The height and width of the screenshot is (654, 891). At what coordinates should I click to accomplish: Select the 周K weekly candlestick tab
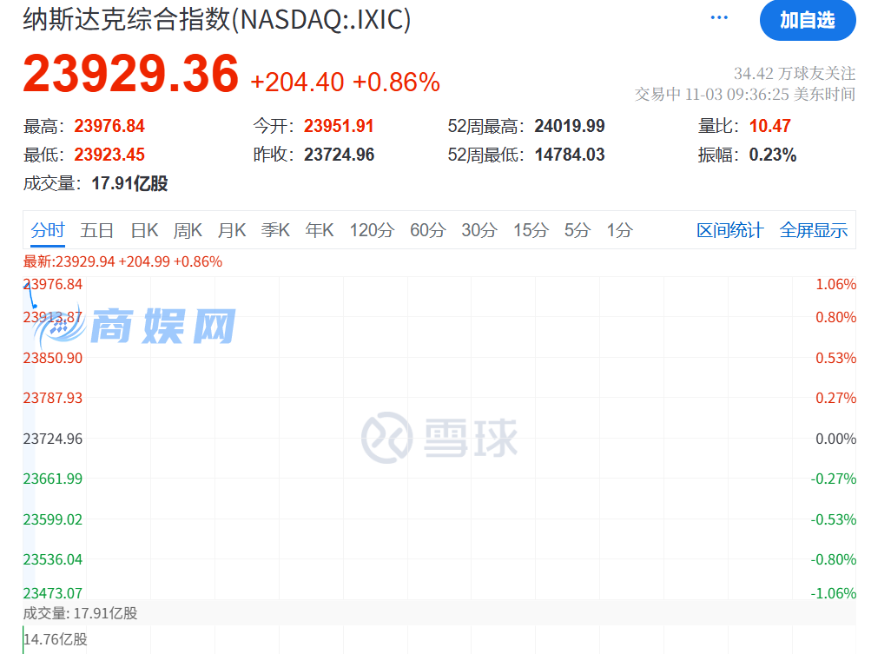click(x=188, y=231)
